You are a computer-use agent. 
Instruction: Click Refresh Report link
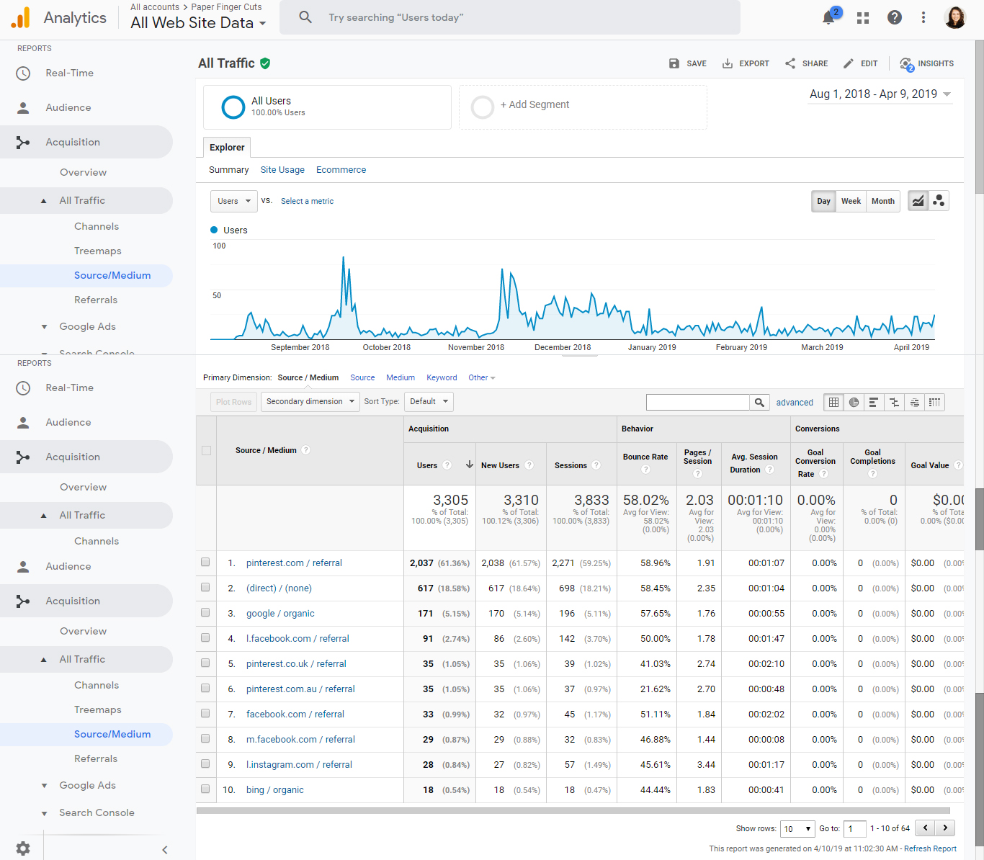point(930,848)
